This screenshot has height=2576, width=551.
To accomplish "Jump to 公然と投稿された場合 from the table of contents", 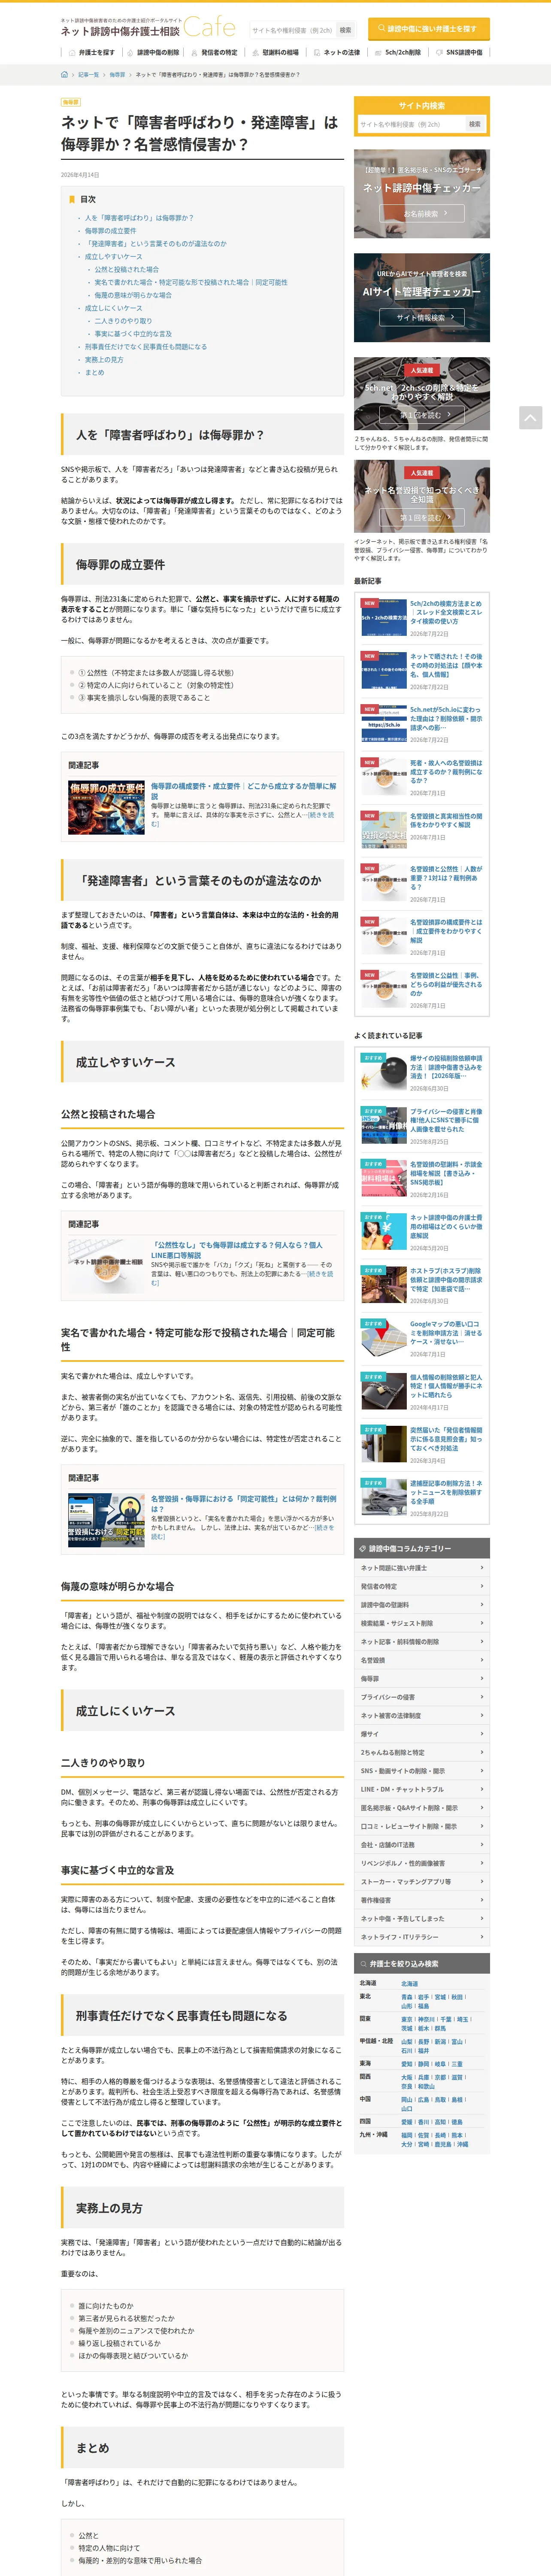I will 126,269.
